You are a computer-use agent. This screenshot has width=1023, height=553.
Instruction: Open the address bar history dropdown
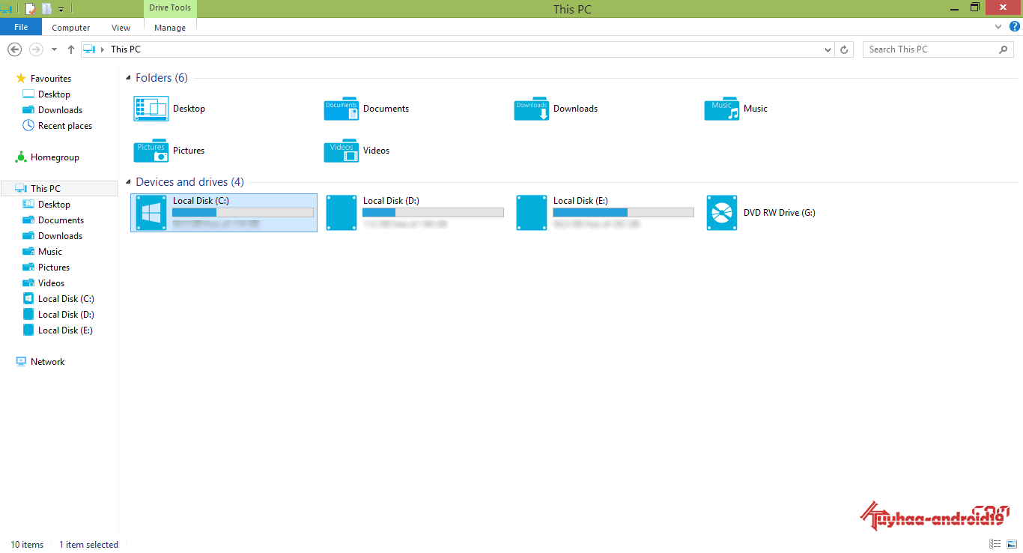[x=828, y=49]
